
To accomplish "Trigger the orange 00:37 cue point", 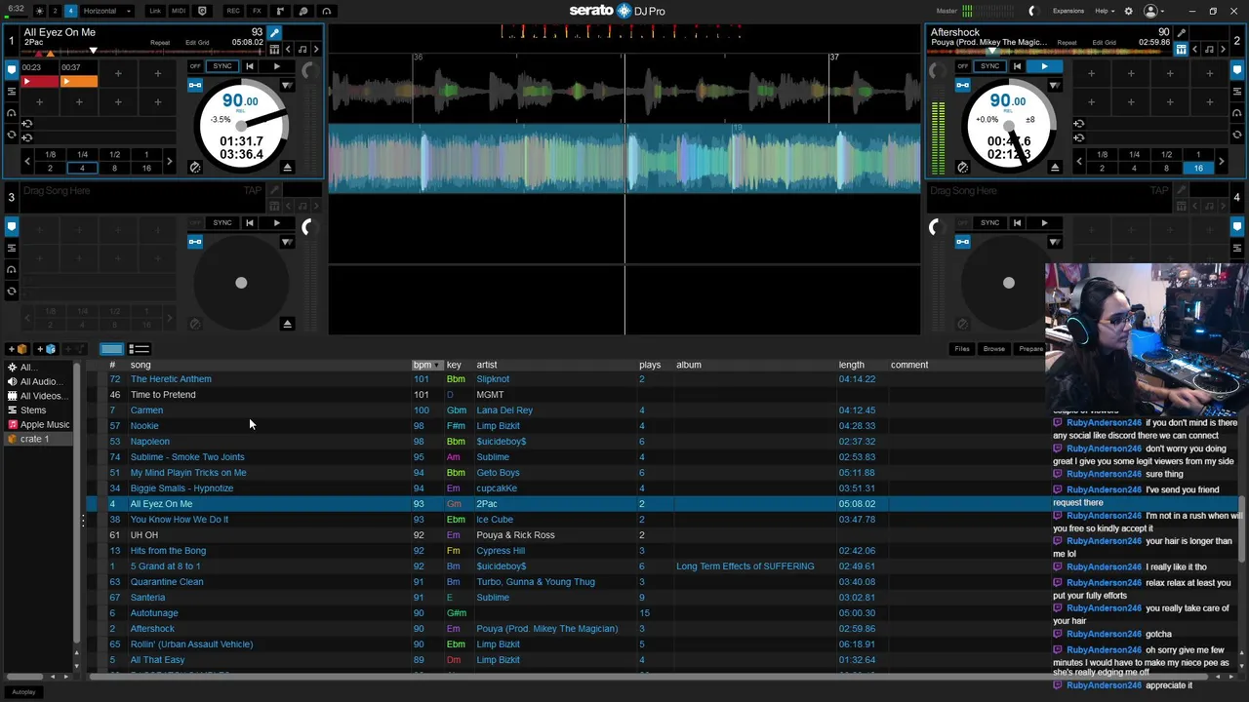I will click(x=80, y=82).
